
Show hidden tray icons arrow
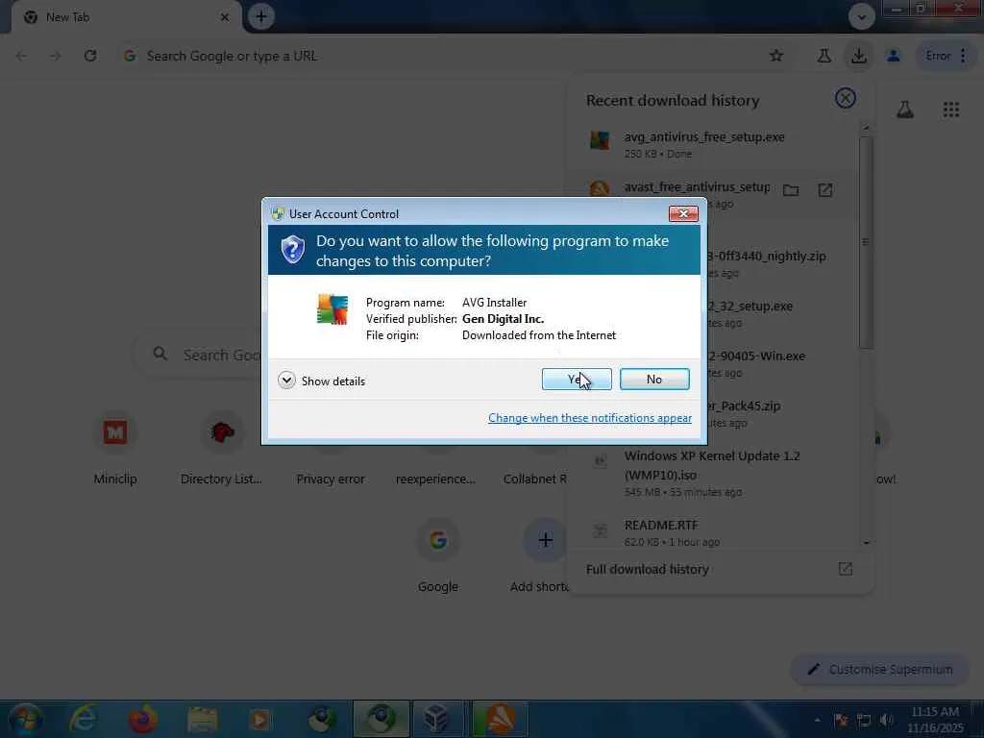click(817, 720)
